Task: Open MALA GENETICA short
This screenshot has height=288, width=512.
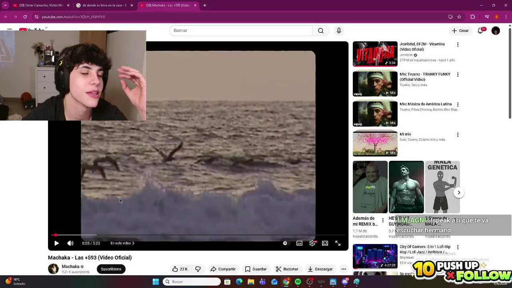Action: 442,187
